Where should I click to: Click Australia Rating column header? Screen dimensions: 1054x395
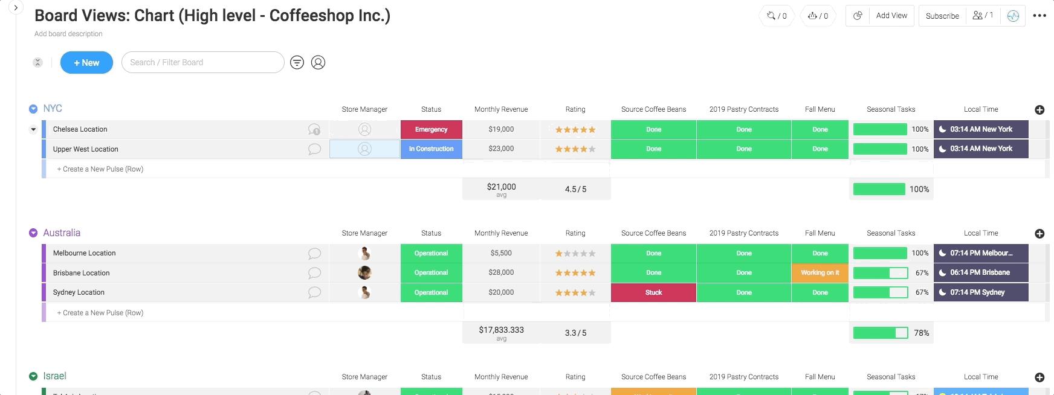575,233
